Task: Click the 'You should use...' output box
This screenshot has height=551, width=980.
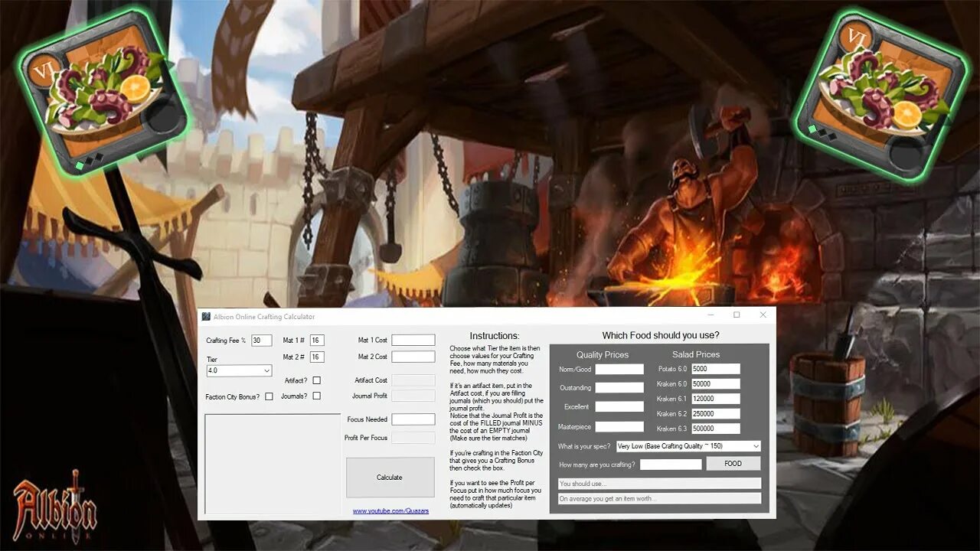Action: tap(659, 484)
